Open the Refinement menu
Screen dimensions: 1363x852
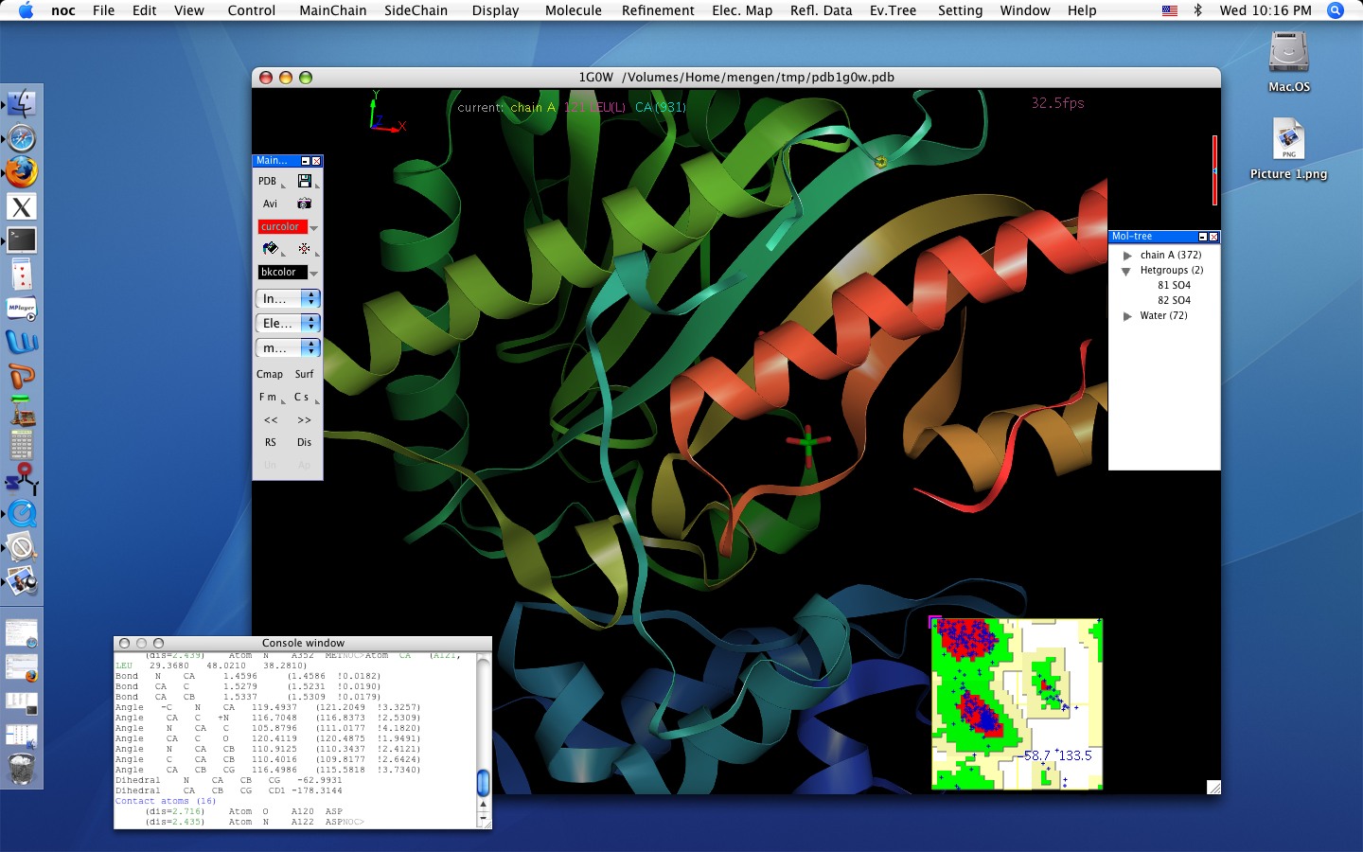(x=658, y=10)
